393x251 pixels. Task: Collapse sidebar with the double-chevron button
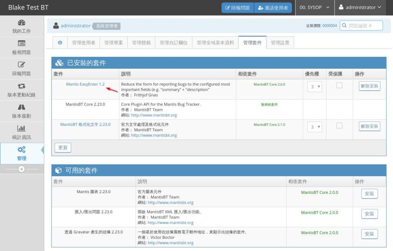pos(21,169)
